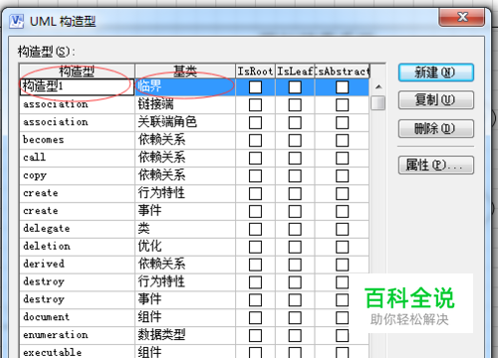This screenshot has width=498, height=358.
Task: Select the highlighted 临界 base class cell
Action: click(x=185, y=87)
